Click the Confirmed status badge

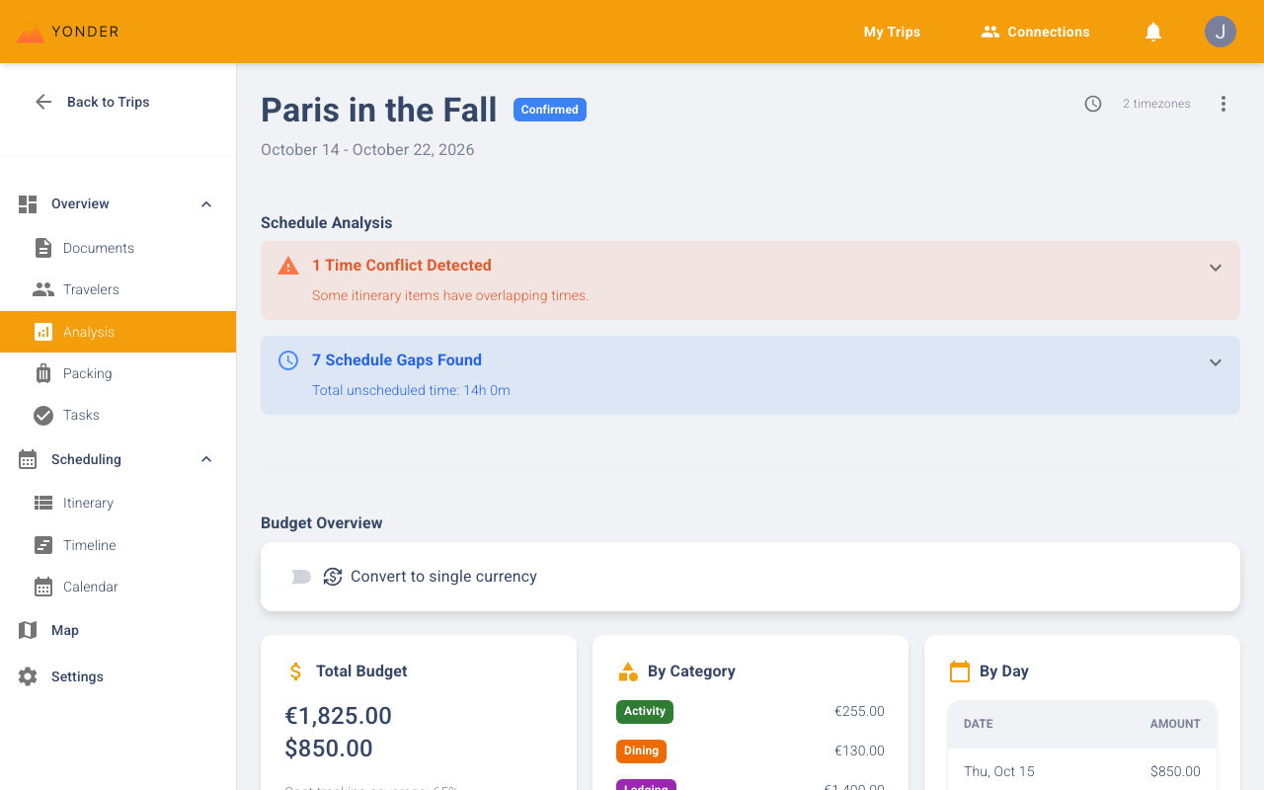point(549,110)
